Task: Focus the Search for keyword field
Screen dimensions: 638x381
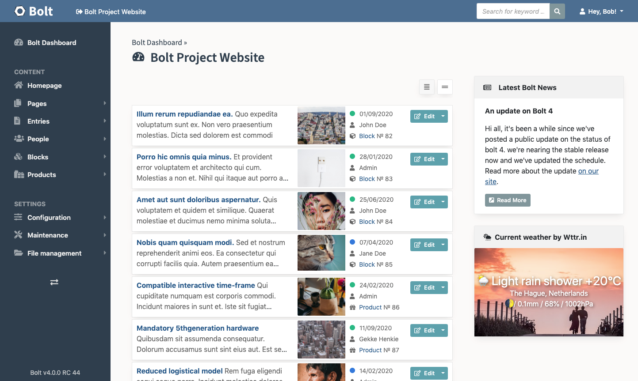Action: (513, 11)
